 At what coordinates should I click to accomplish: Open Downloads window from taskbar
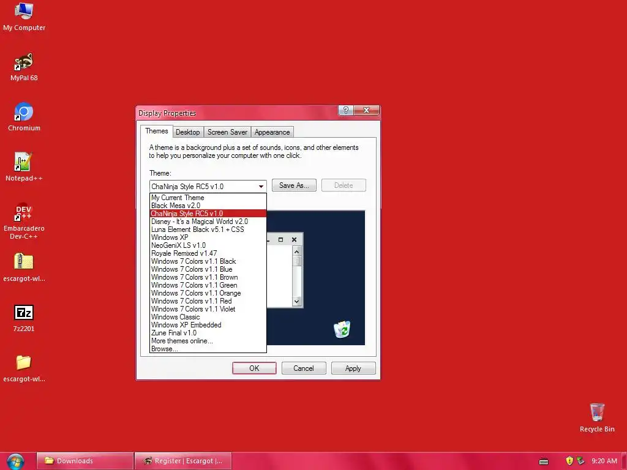pos(84,461)
